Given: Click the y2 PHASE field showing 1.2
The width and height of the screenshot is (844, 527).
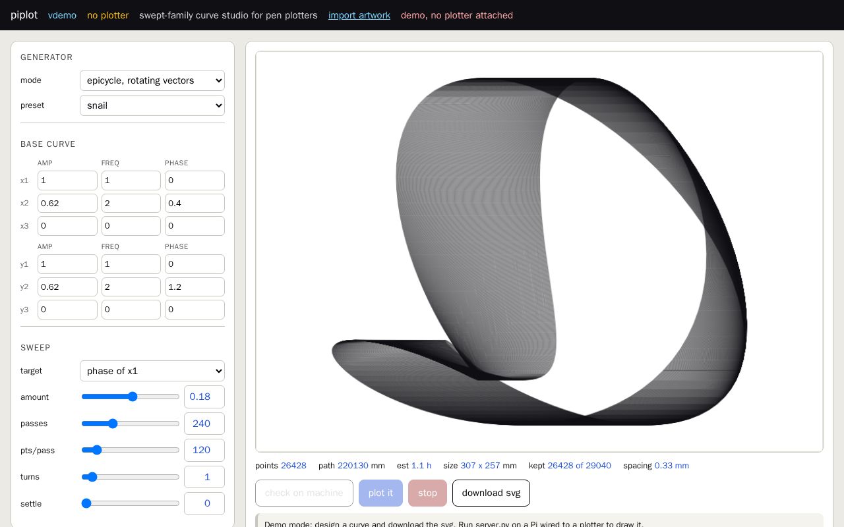Looking at the screenshot, I should tap(195, 287).
